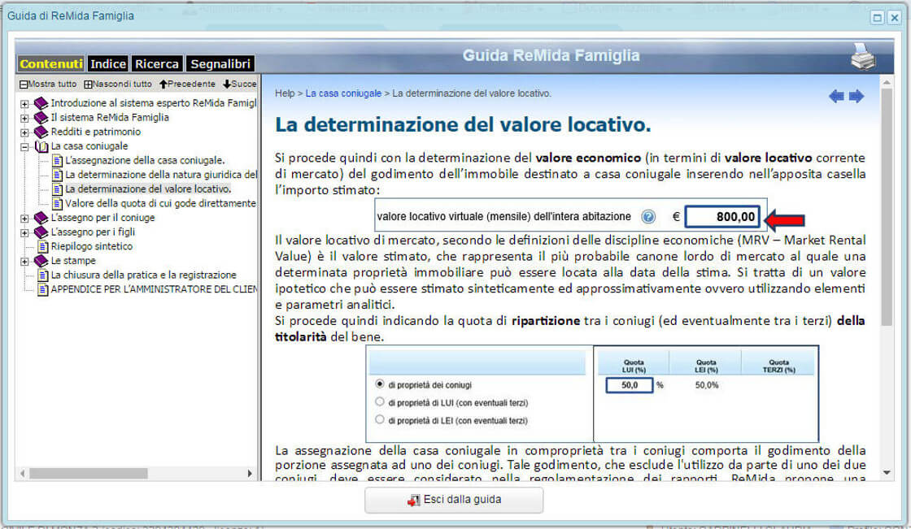Open La determinazione della natura giuridica topic
This screenshot has height=529, width=911.
[161, 175]
